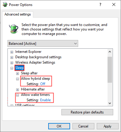This screenshot has width=121, height=132.
Task: Change the hybrid sleep Off setting
Action: [x=43, y=84]
